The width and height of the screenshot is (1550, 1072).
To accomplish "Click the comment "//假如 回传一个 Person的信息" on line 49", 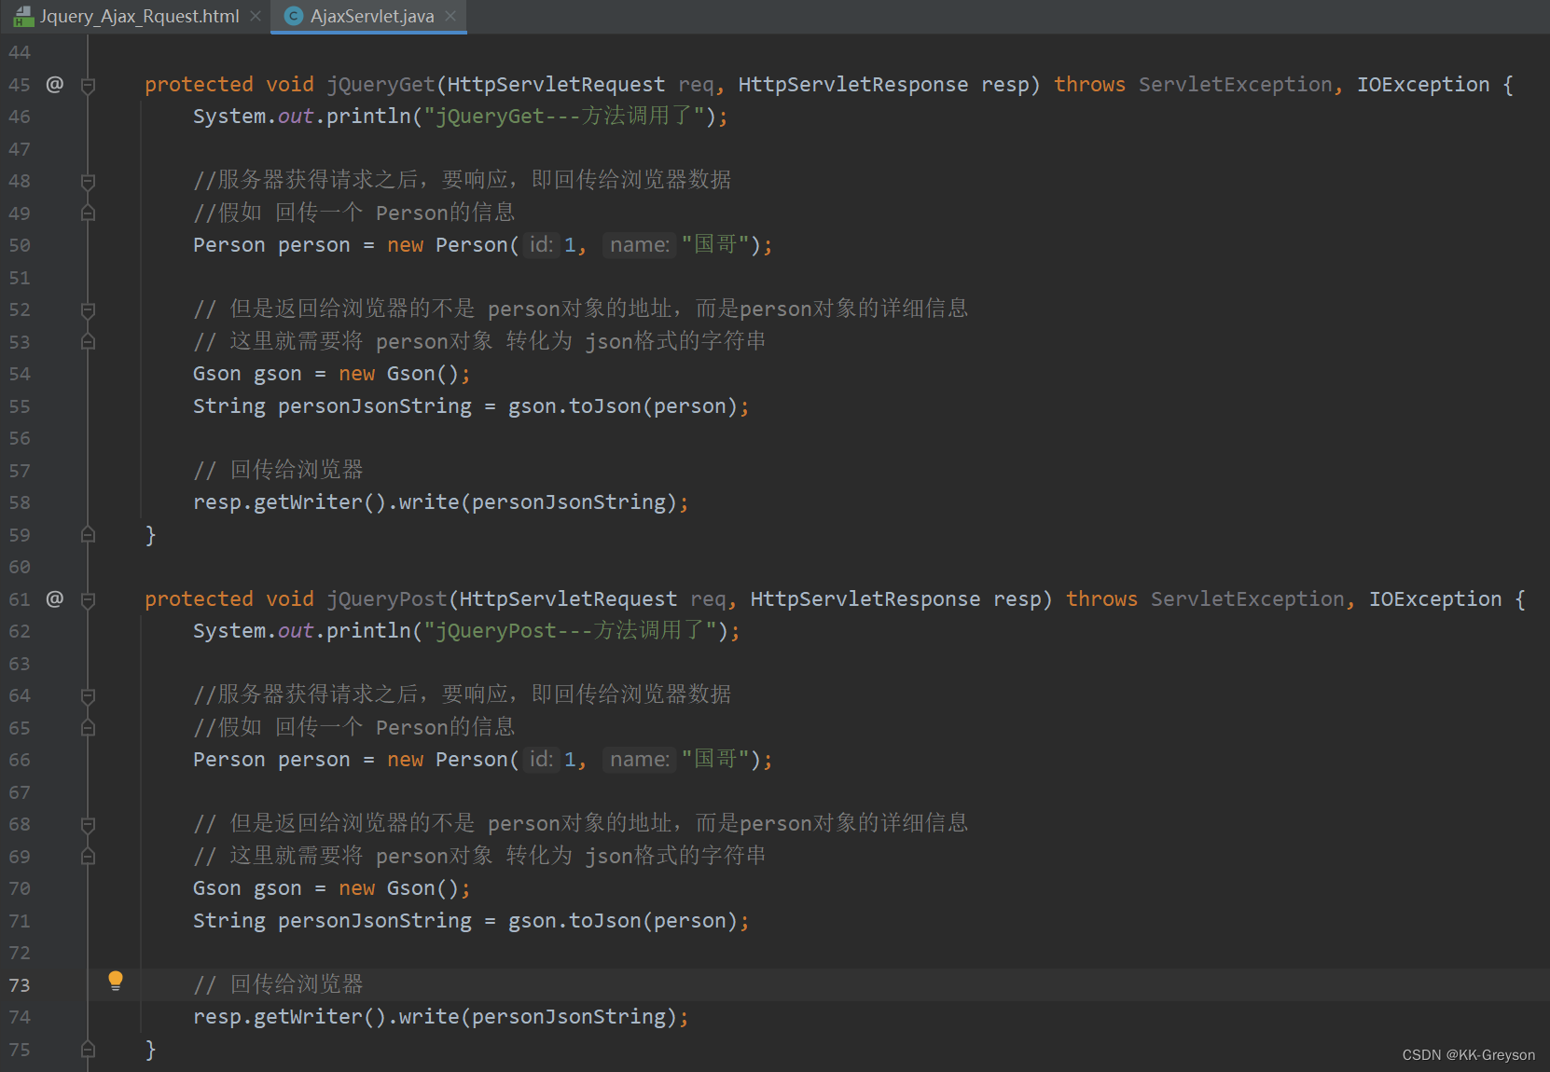I will click(353, 213).
